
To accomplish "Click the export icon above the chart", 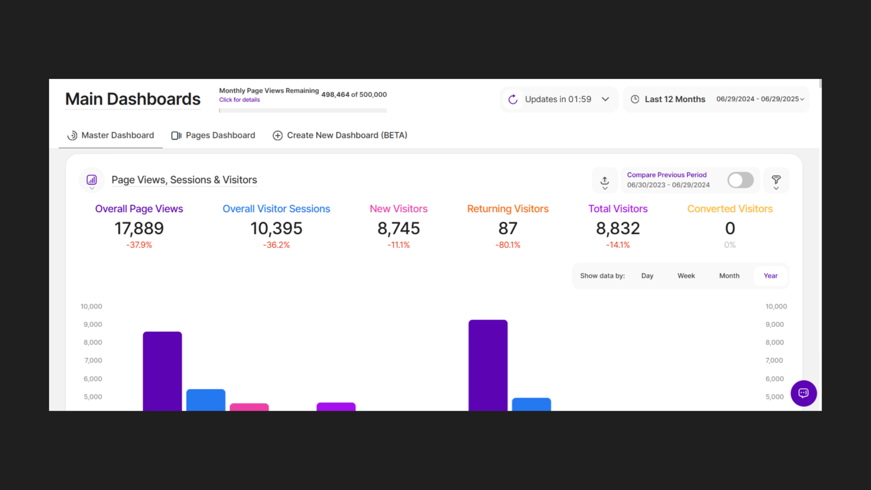I will coord(604,180).
